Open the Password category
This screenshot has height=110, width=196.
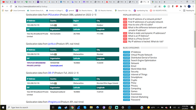(x=135, y=100)
